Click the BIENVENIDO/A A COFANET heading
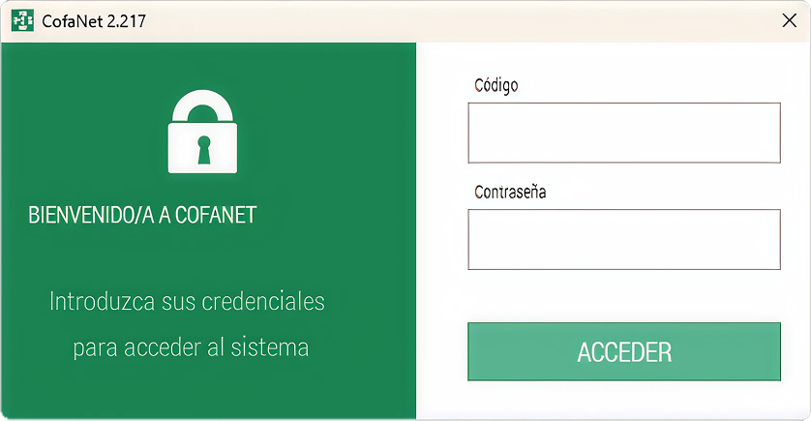 pyautogui.click(x=143, y=215)
